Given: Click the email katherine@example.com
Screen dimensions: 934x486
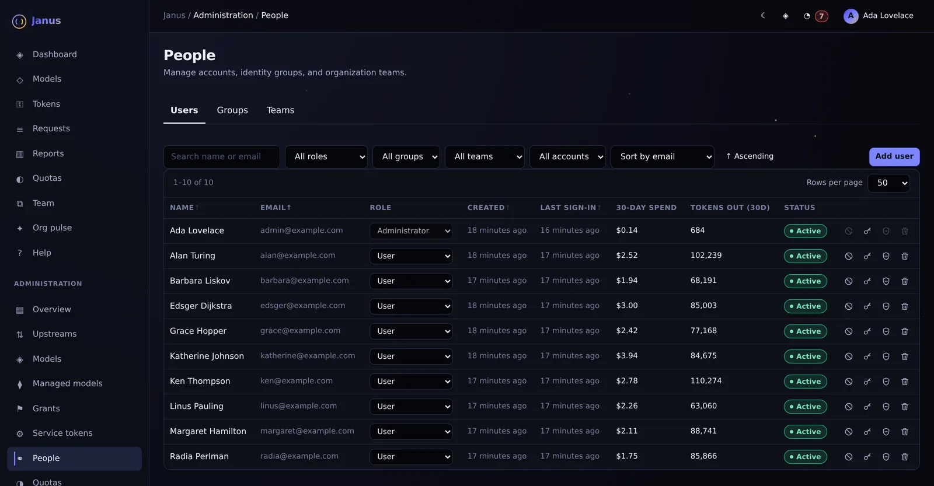Looking at the screenshot, I should point(308,356).
